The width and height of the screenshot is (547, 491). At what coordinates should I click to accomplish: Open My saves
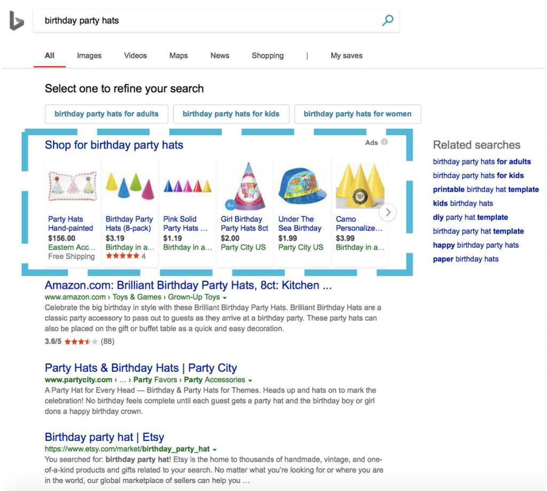click(x=346, y=56)
